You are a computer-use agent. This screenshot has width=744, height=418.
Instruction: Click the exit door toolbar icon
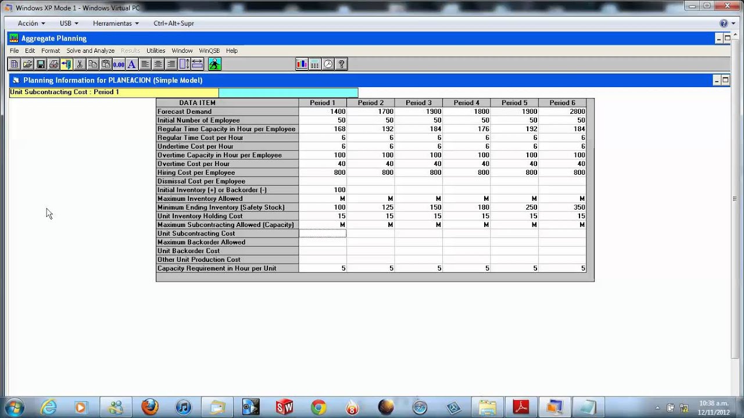(66, 64)
